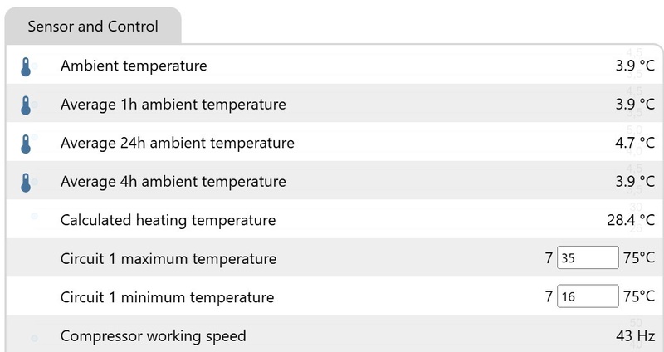Click the Average 4h 3.9 °C reading
Viewport: 664px width, 352px height.
click(x=634, y=181)
